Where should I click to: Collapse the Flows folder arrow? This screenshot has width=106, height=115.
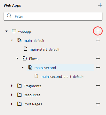(17, 58)
